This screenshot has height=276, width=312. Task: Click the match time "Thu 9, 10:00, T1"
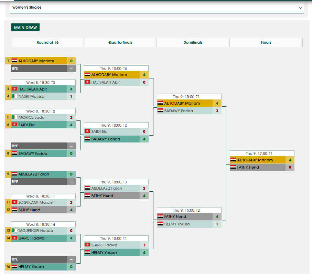[114, 238]
